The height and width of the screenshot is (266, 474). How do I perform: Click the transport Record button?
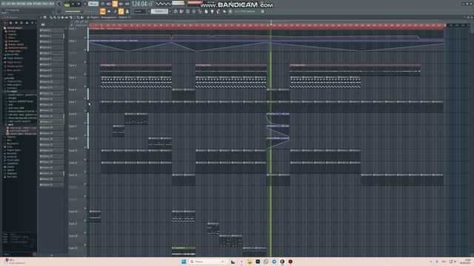pos(84,4)
